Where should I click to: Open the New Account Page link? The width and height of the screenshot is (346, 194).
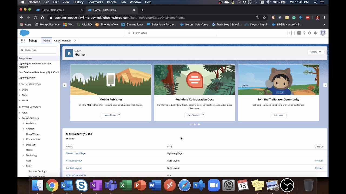76,153
